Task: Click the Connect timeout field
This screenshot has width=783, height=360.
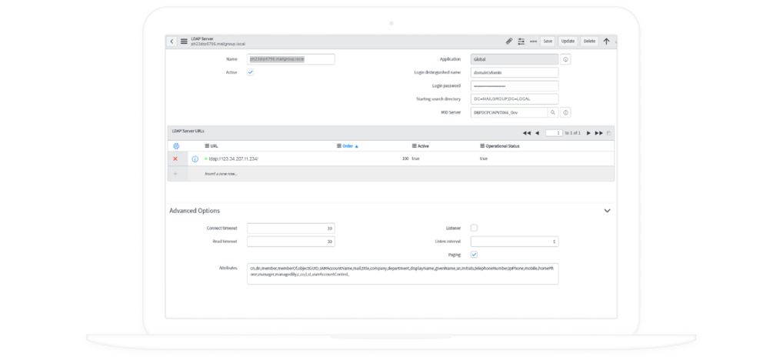Action: coord(291,228)
